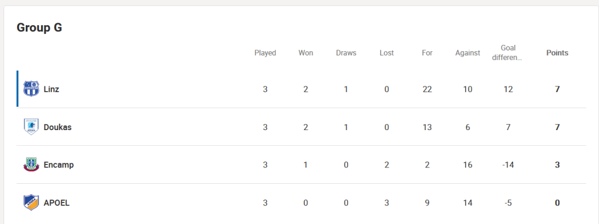This screenshot has height=224, width=599.
Task: Select the Against column header
Action: click(467, 53)
